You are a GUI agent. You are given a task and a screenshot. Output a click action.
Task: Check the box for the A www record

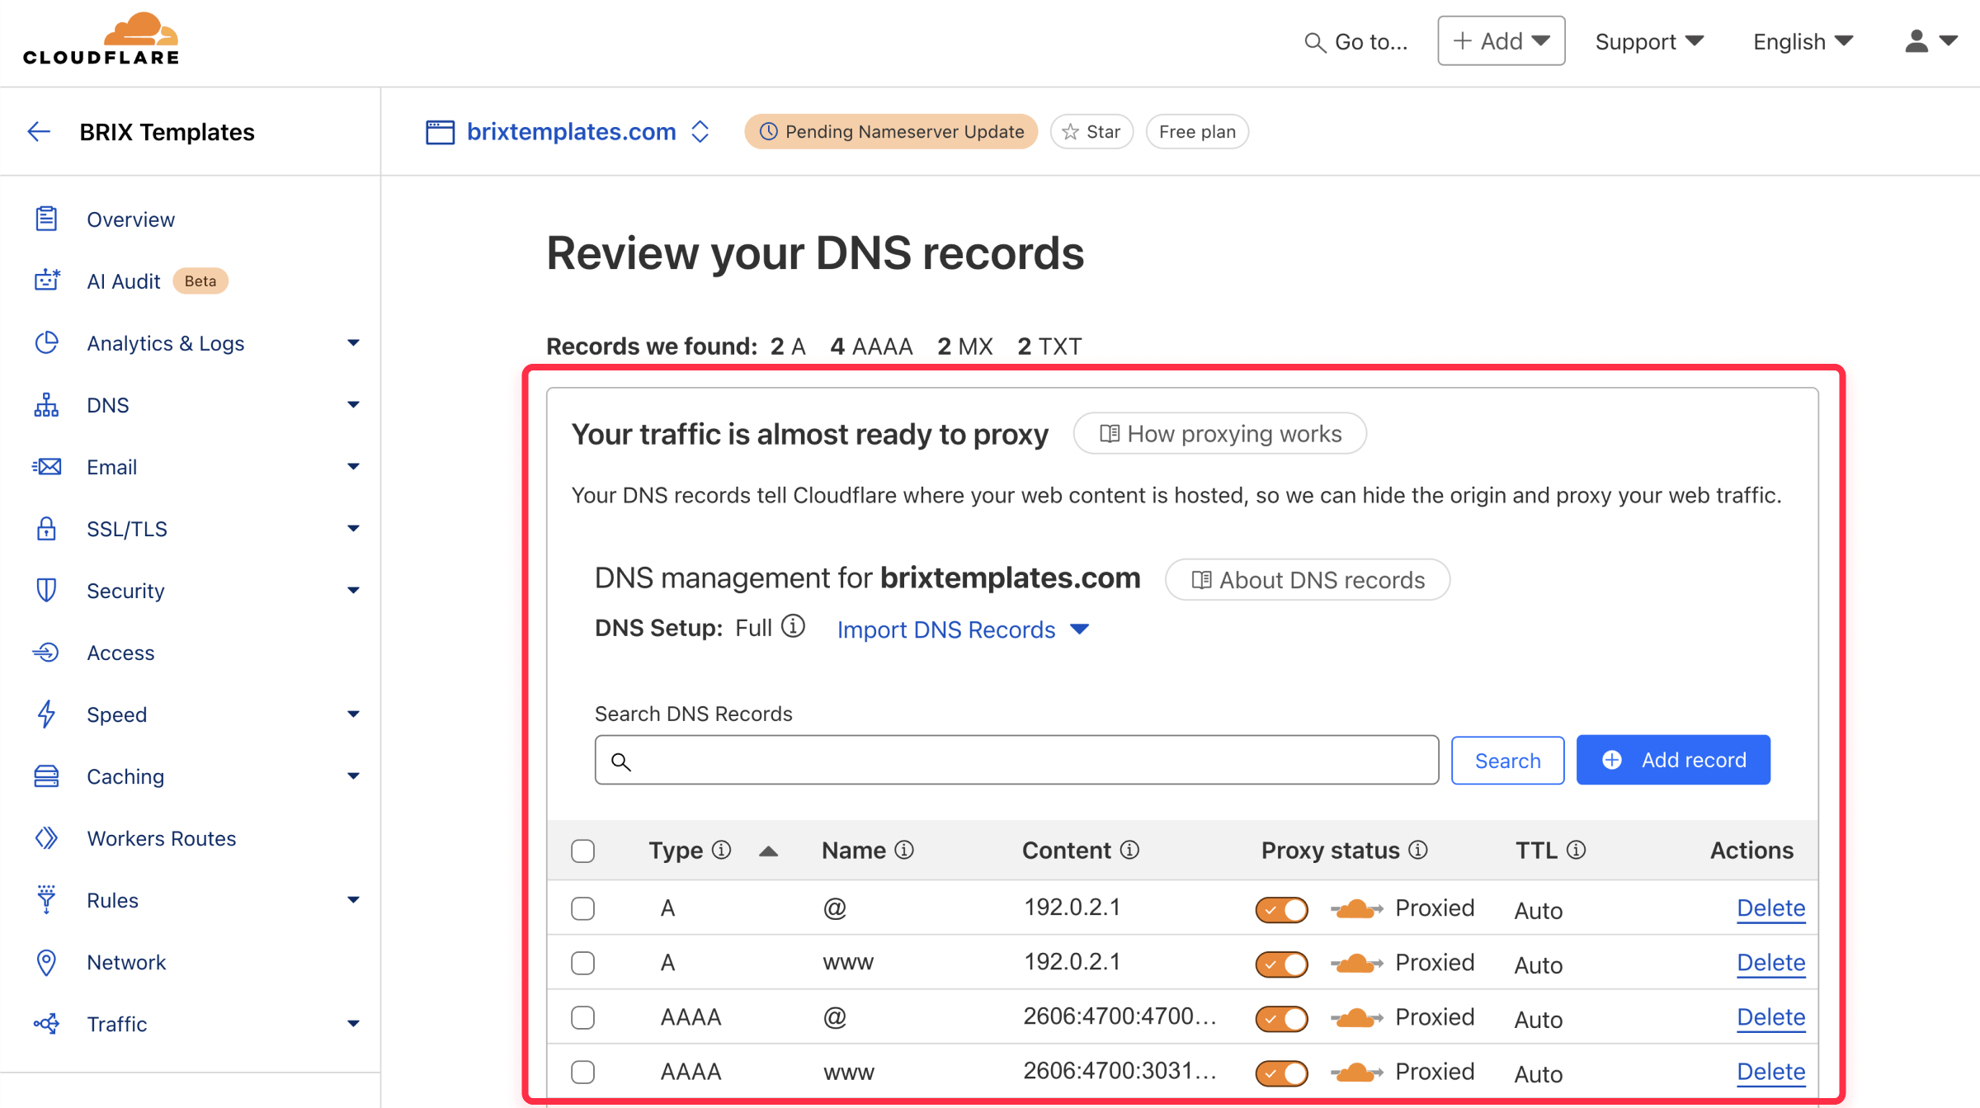coord(583,963)
